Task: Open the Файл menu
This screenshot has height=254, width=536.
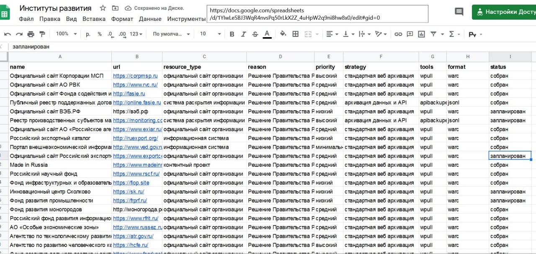Action: click(26, 19)
